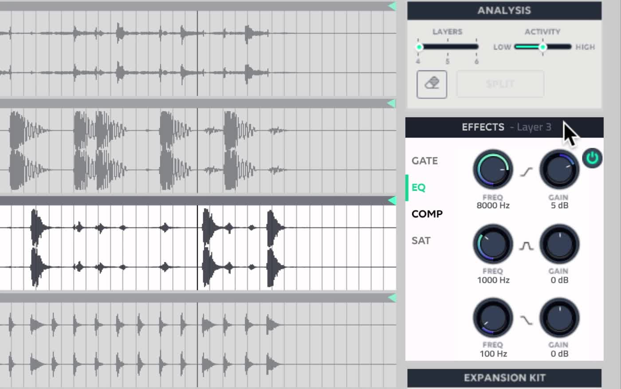This screenshot has width=621, height=389.
Task: Select the fourth layer waveform
Action: click(x=198, y=345)
